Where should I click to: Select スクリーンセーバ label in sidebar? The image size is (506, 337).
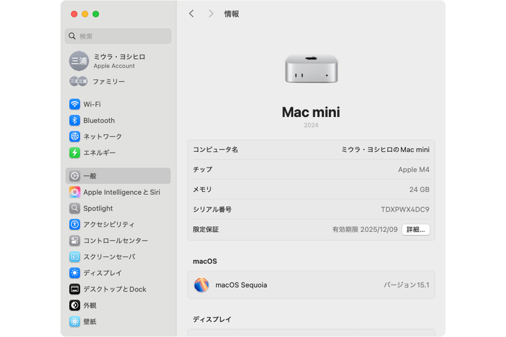(110, 257)
